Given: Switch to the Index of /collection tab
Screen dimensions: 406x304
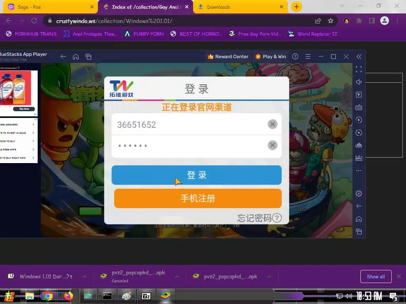Looking at the screenshot, I should coord(146,7).
